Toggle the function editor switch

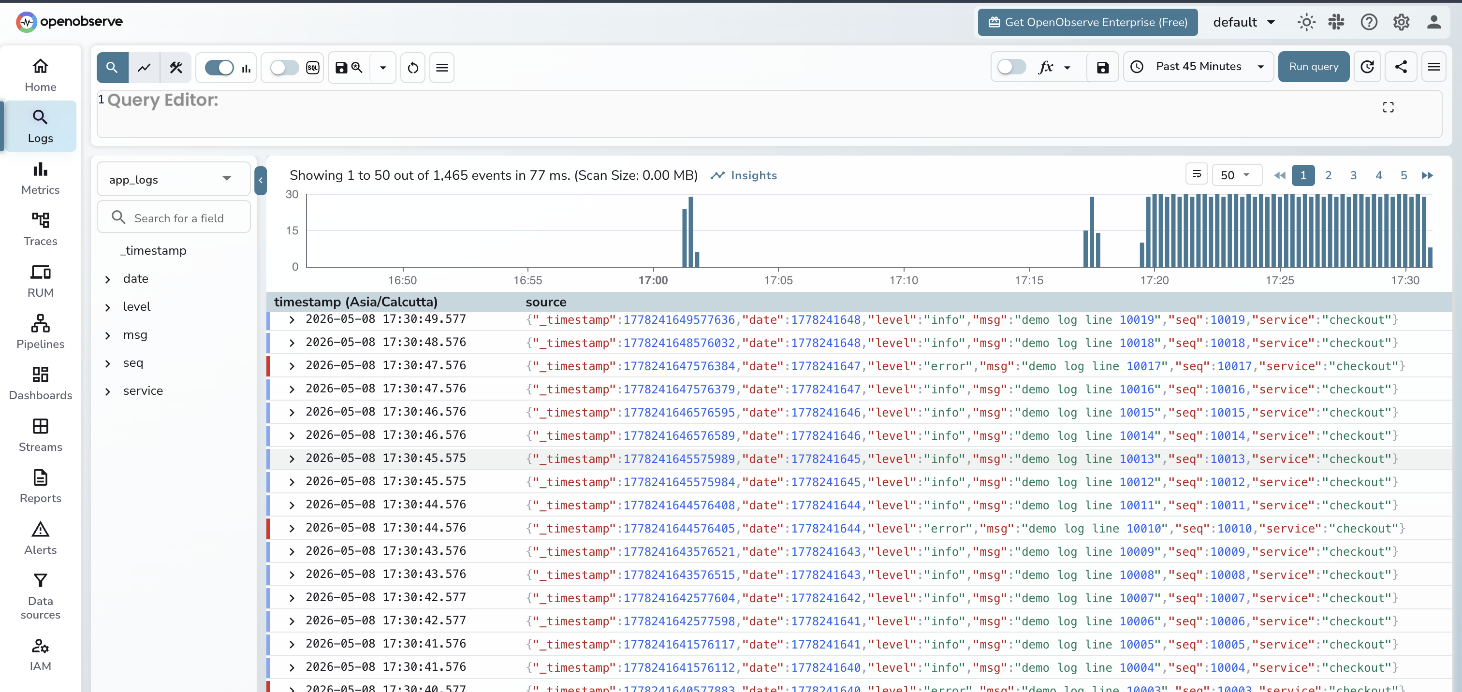point(1011,66)
